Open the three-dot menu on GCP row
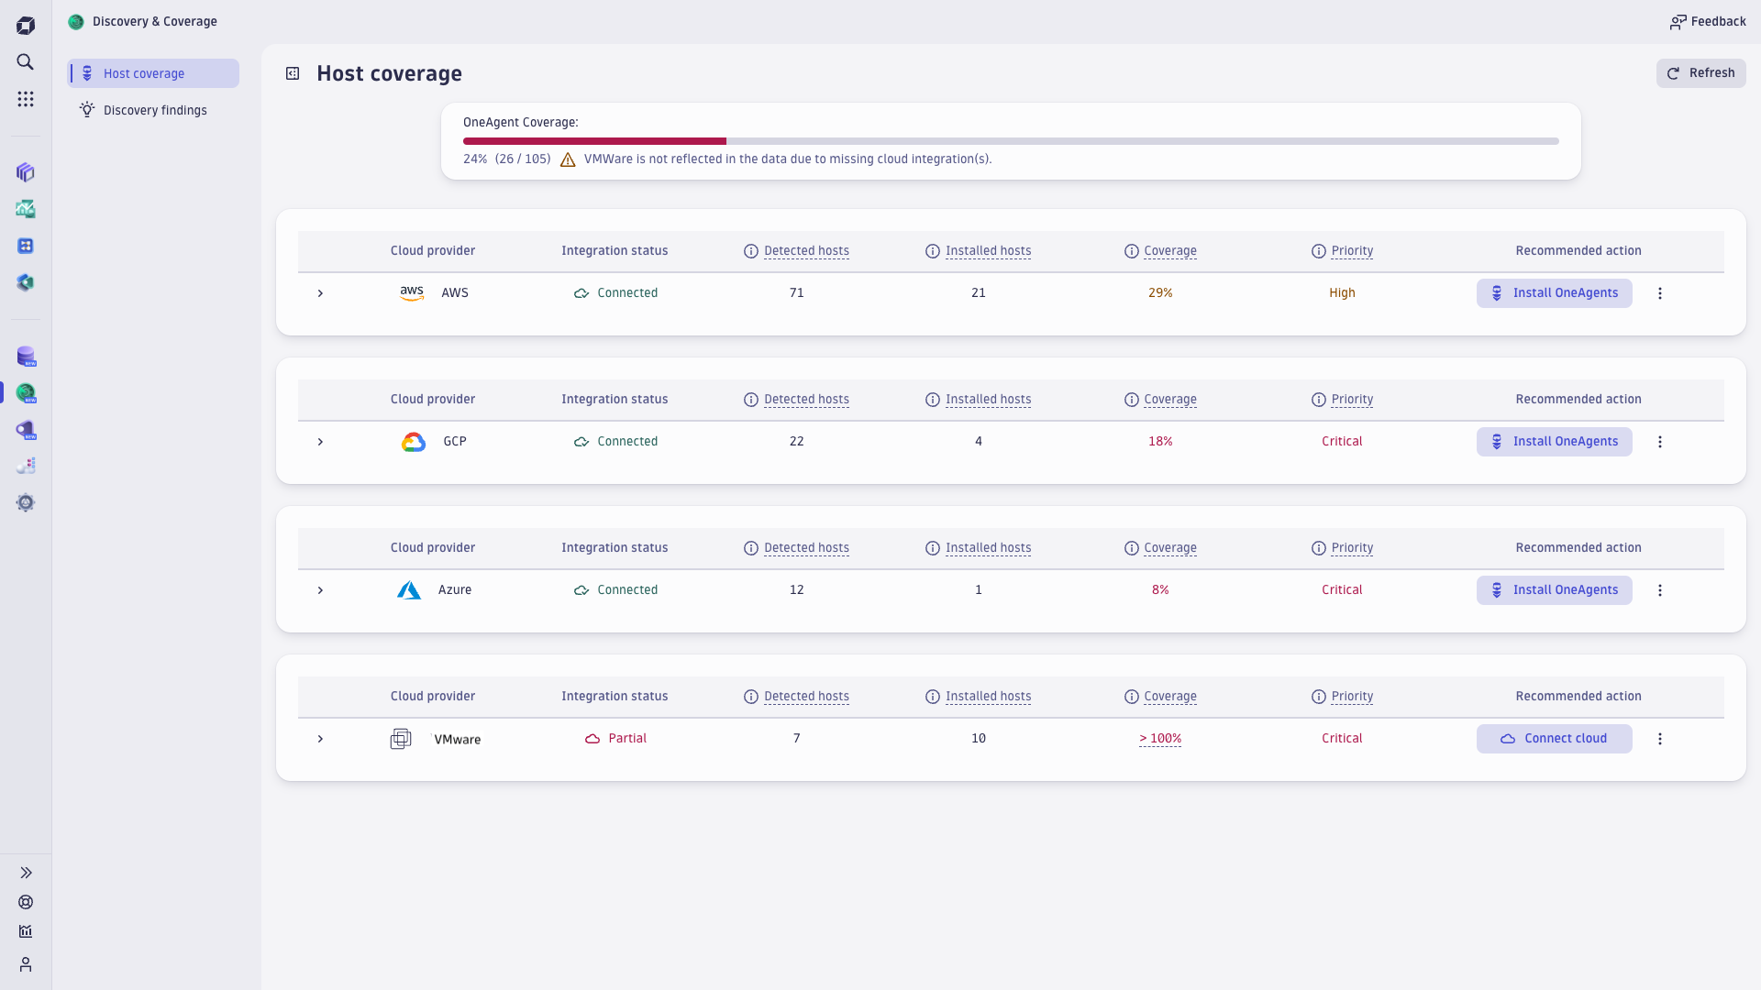The width and height of the screenshot is (1761, 990). click(x=1660, y=442)
